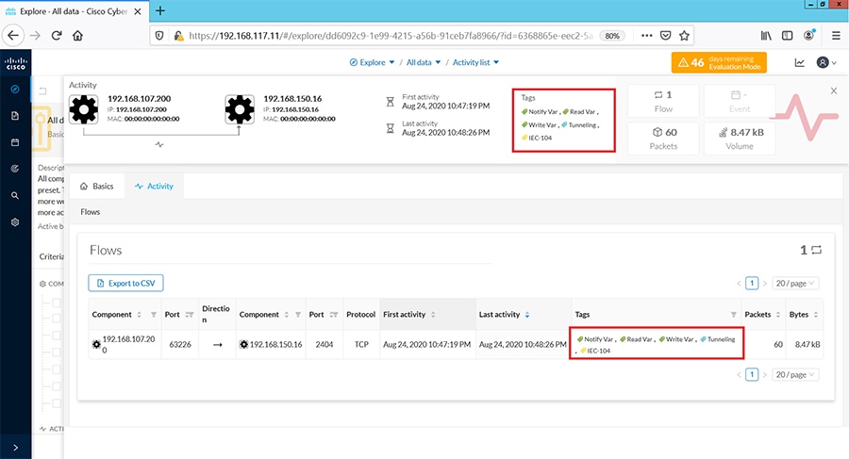Open the Firefox hamburger menu
This screenshot has width=849, height=459.
(x=836, y=36)
